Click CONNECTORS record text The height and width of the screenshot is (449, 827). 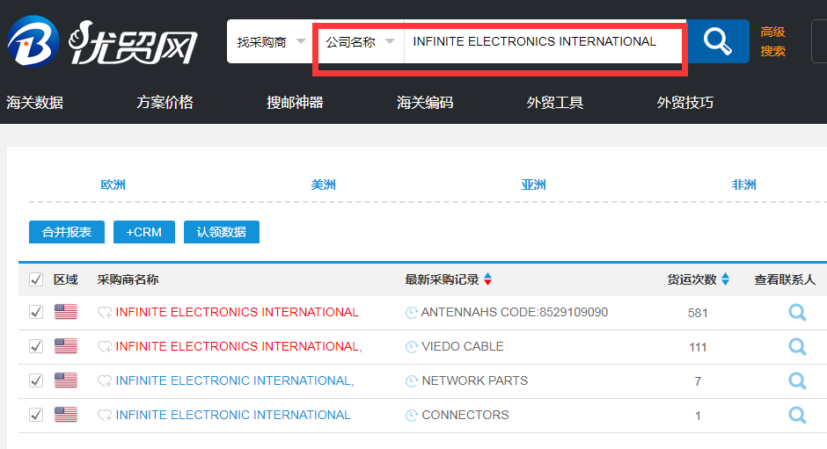click(x=465, y=415)
